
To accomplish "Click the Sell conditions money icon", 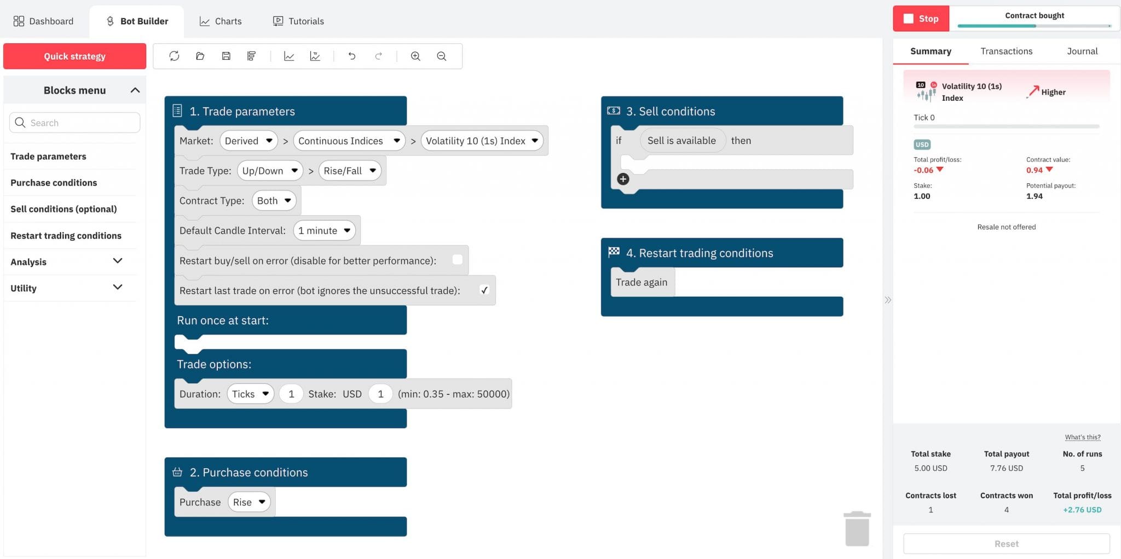I will [x=614, y=111].
